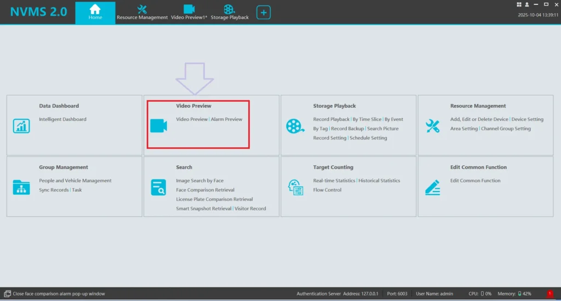Open the Historical Statistics link
561x301 pixels.
379,181
